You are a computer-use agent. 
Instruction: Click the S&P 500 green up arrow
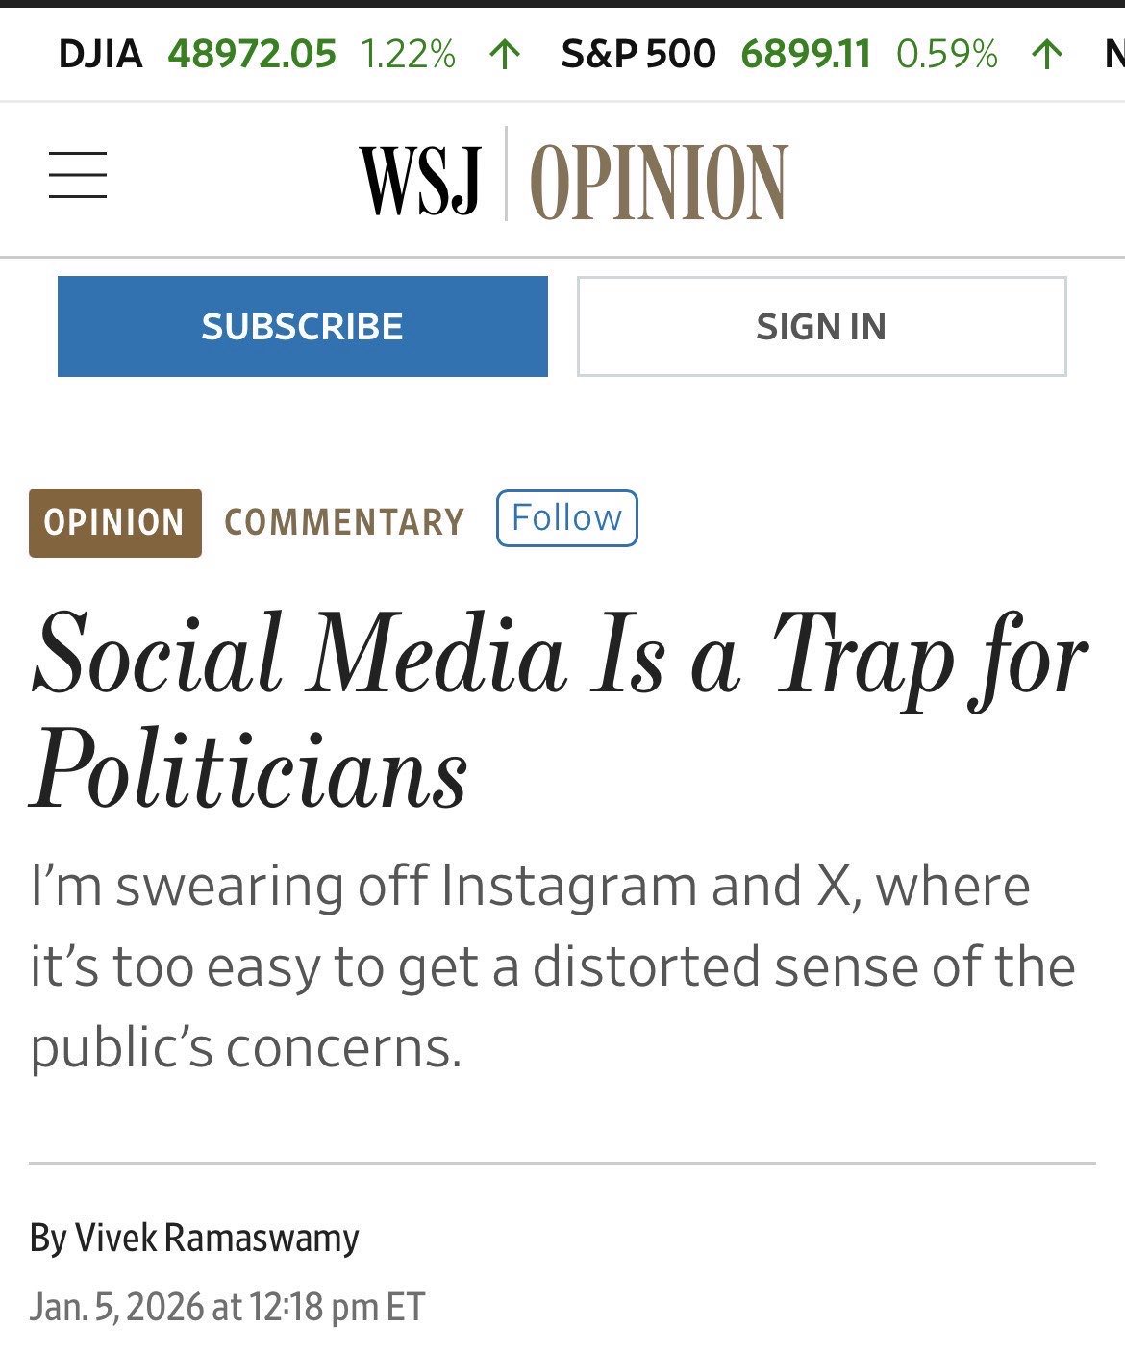click(1047, 54)
